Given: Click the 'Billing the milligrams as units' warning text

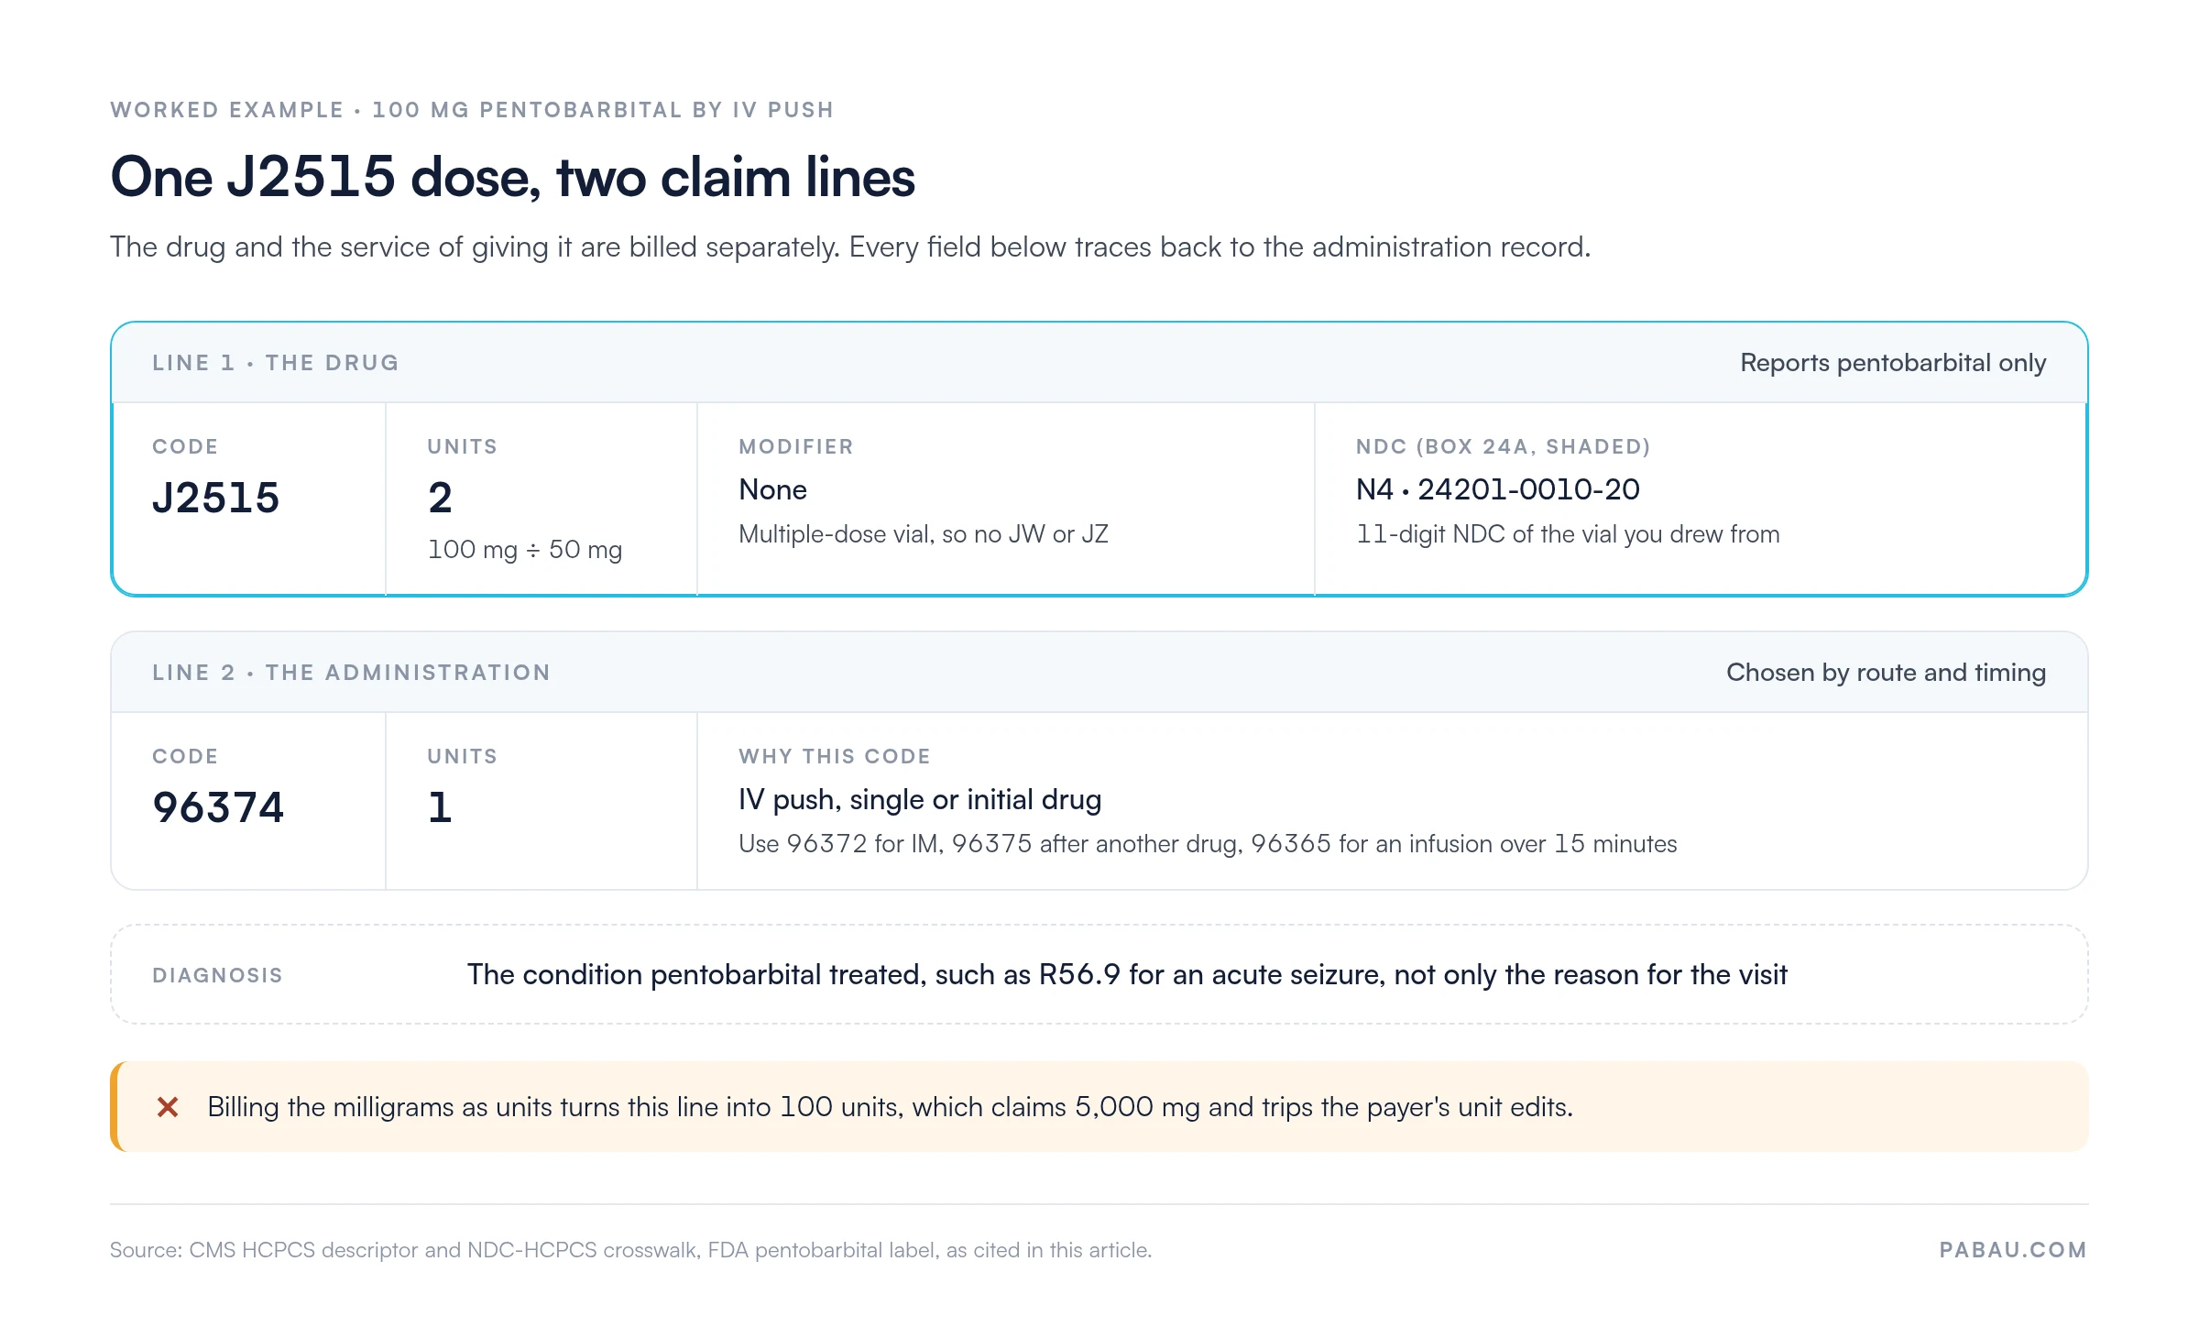Looking at the screenshot, I should [890, 1107].
